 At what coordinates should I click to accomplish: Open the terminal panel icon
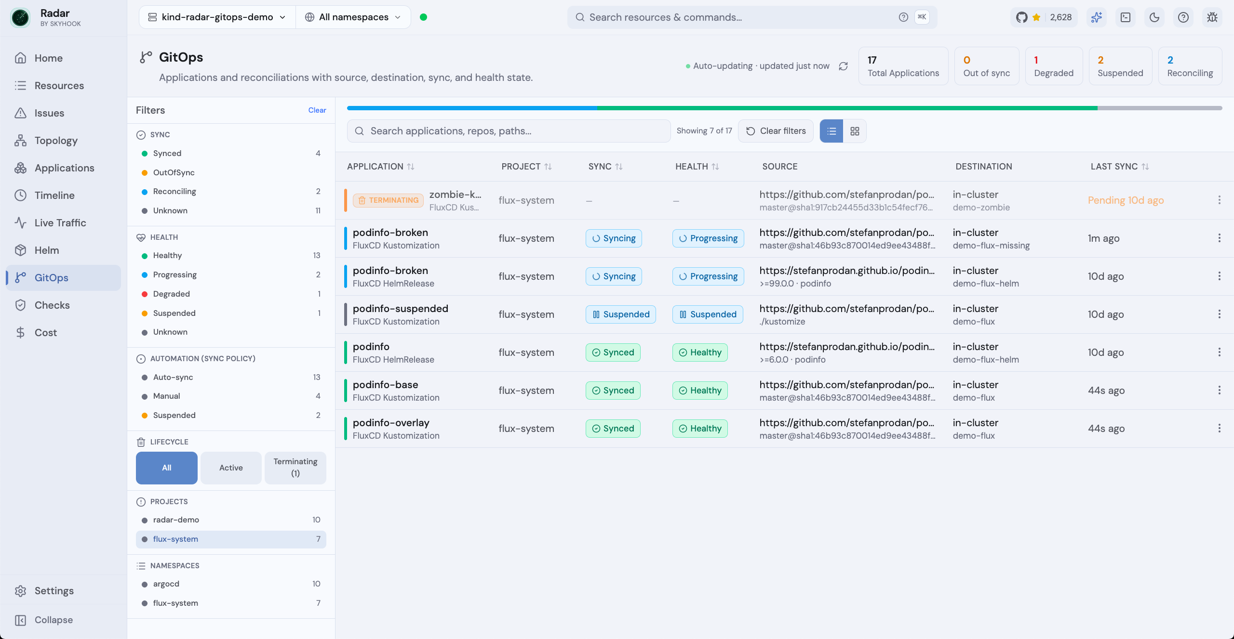point(1126,17)
